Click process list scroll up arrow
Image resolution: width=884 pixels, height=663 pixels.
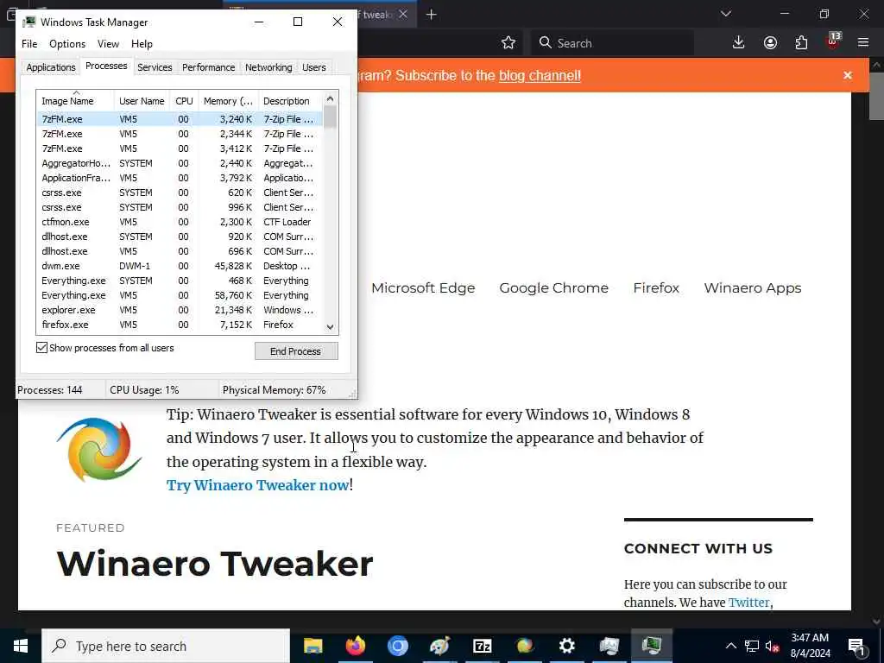coord(331,98)
